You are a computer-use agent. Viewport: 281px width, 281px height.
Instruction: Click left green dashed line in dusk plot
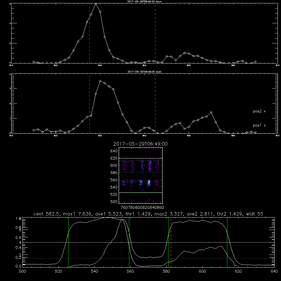click(x=89, y=104)
